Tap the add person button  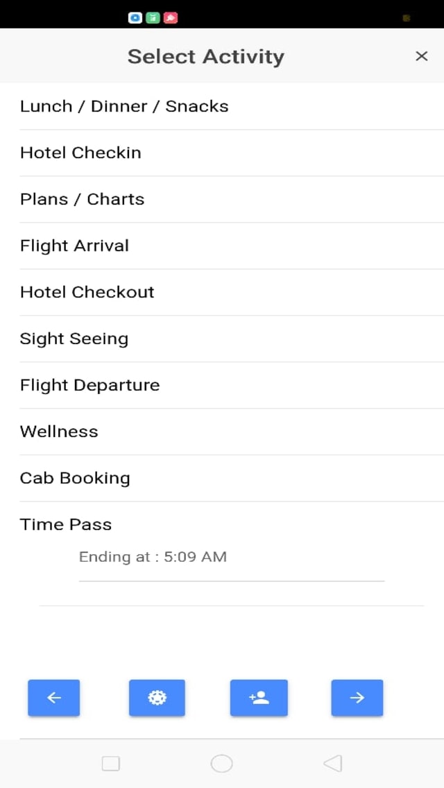[259, 698]
